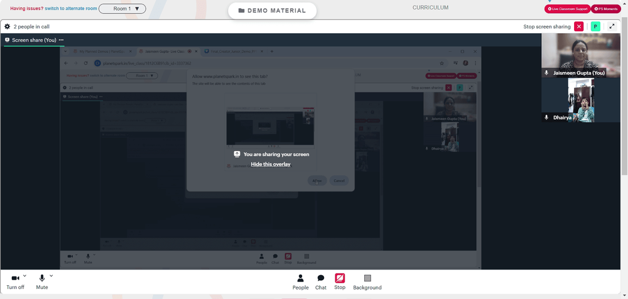
Task: Open My Planned Demos tab in shared browser
Action: point(102,51)
